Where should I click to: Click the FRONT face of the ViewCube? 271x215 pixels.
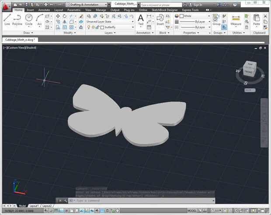point(248,72)
